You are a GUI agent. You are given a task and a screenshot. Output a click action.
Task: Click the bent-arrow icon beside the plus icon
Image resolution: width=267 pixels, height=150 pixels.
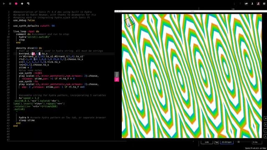coord(28,4)
